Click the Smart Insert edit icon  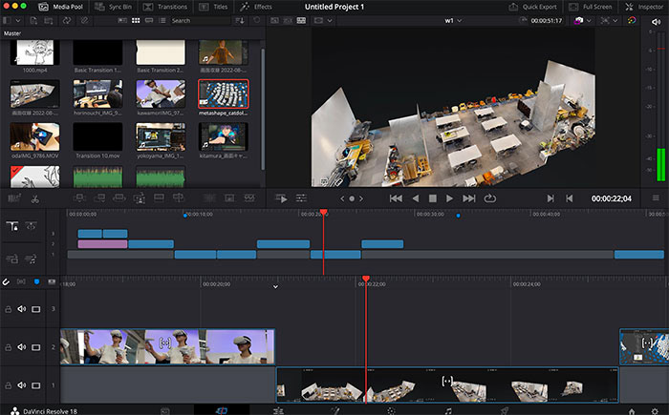(x=79, y=197)
